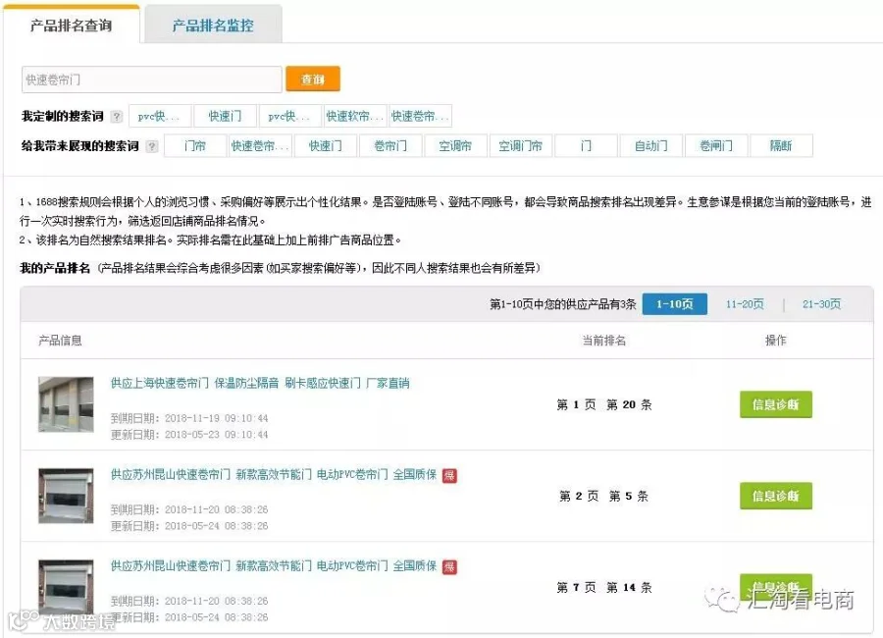Go to the 21-30页 results range
Screen dimensions: 883x638
click(821, 304)
